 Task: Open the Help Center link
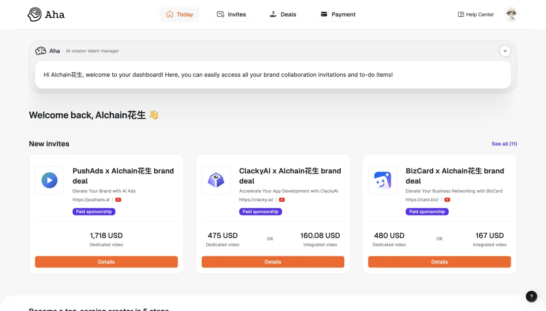tap(476, 15)
